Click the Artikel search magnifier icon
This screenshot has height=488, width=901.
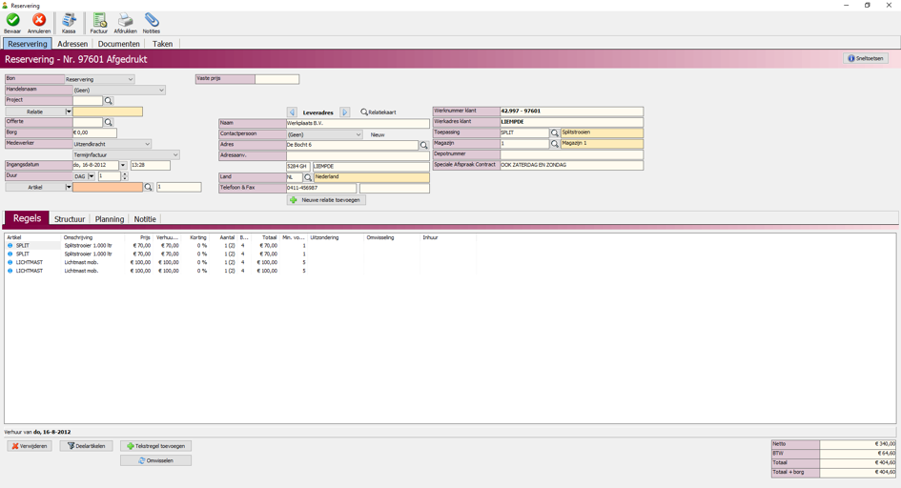pos(148,187)
